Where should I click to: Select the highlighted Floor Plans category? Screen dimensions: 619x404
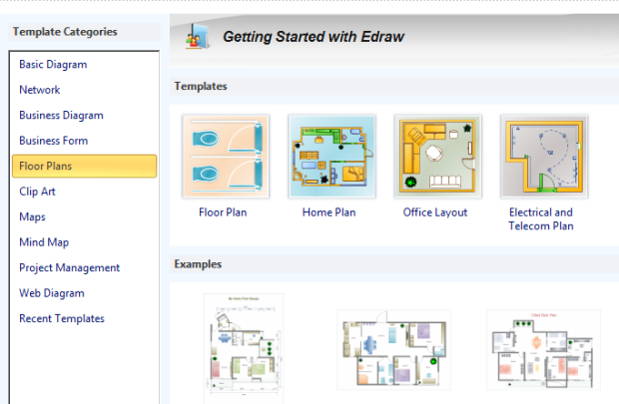(x=84, y=167)
